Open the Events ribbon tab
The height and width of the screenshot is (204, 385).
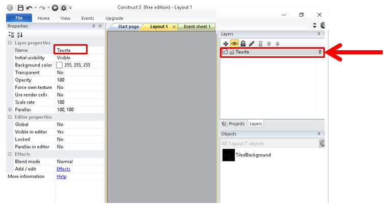point(88,18)
